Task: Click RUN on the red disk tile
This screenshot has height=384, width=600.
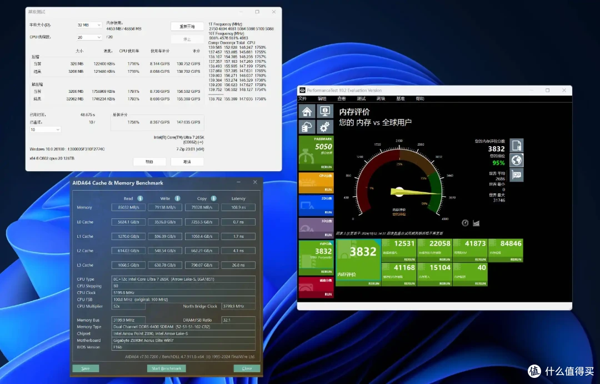Action: point(328,295)
